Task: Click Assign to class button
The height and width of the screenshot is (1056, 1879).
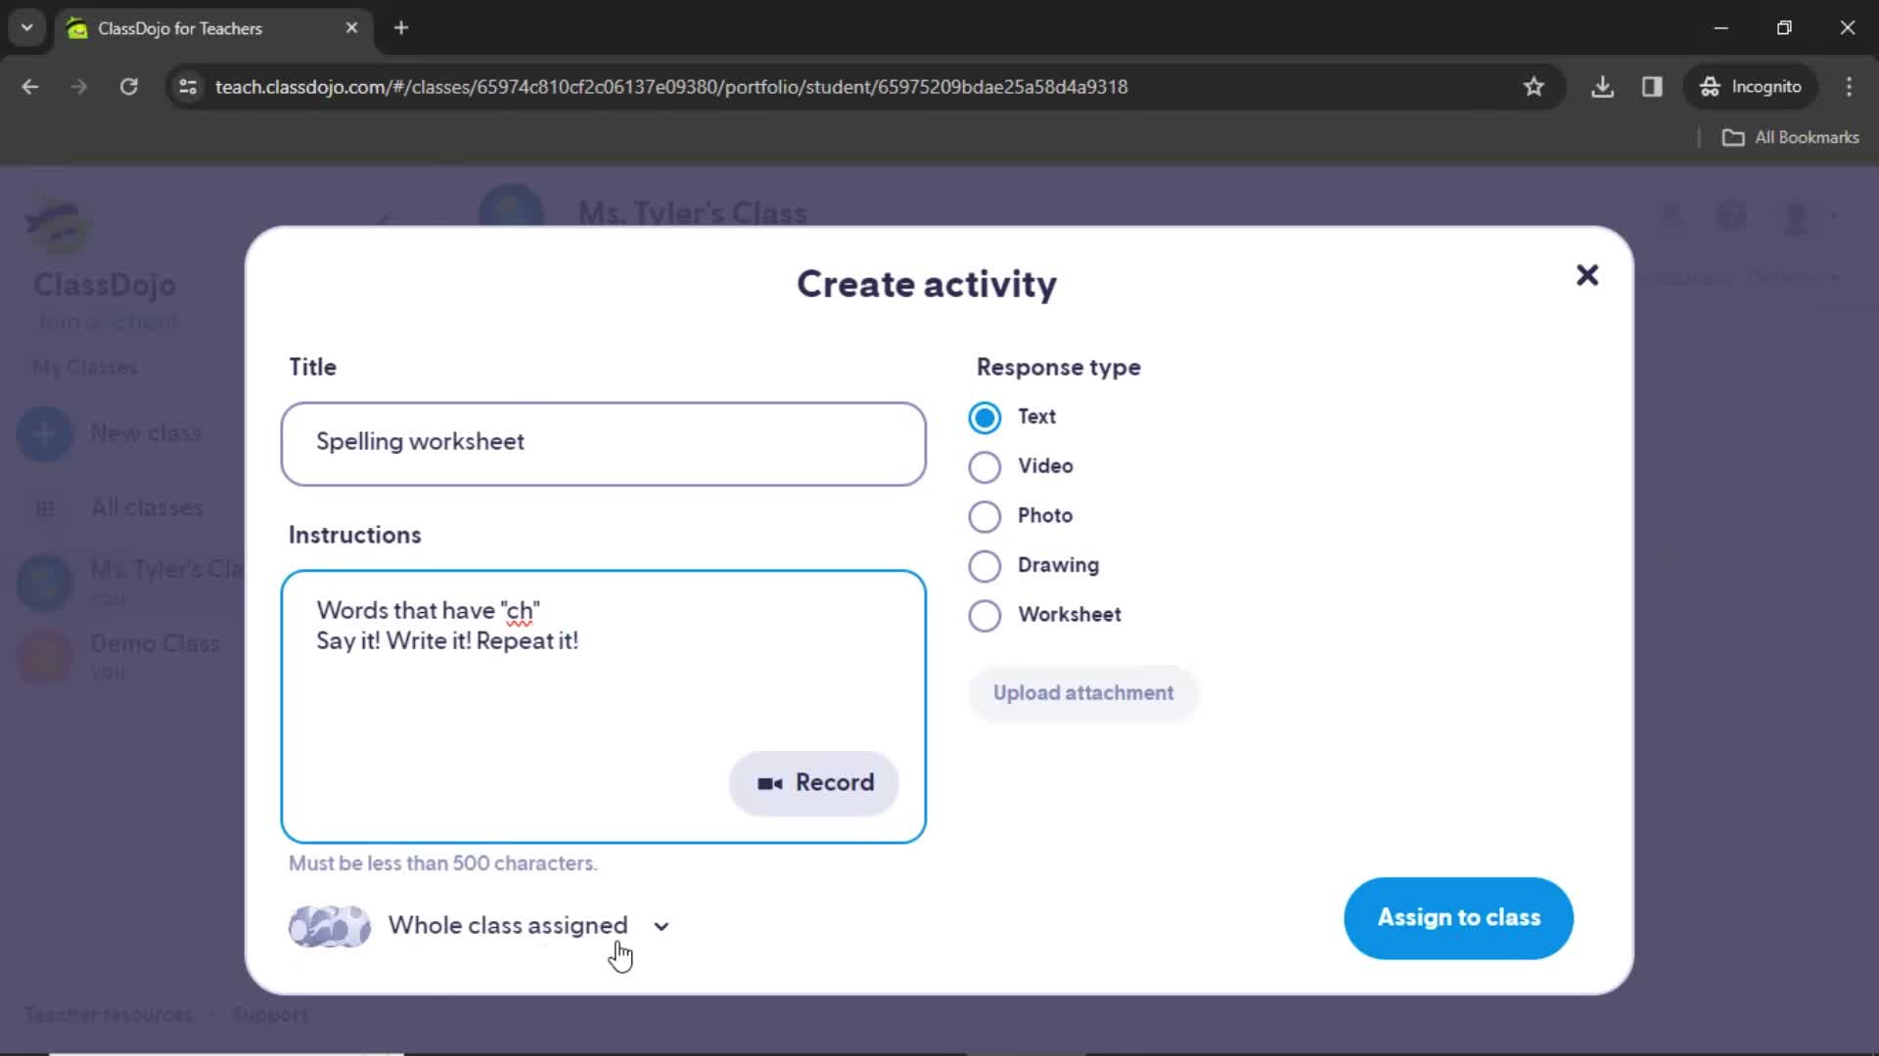Action: (1459, 917)
